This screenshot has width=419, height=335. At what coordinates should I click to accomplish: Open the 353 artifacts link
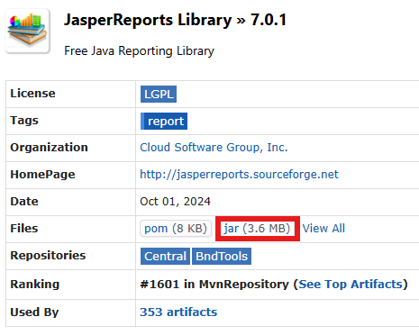pos(178,312)
